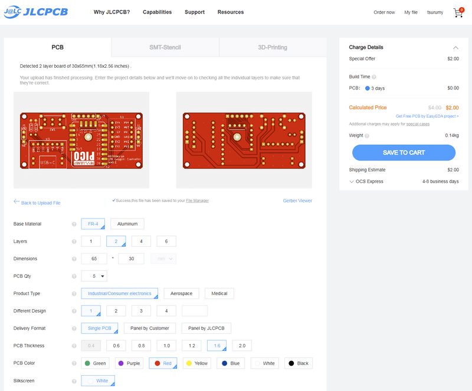This screenshot has height=391, width=472.
Task: Select FR-4 base material
Action: point(93,224)
